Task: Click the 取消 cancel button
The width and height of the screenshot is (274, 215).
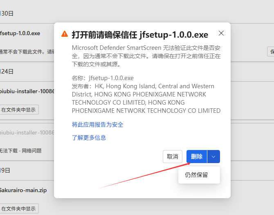Action: pyautogui.click(x=173, y=157)
